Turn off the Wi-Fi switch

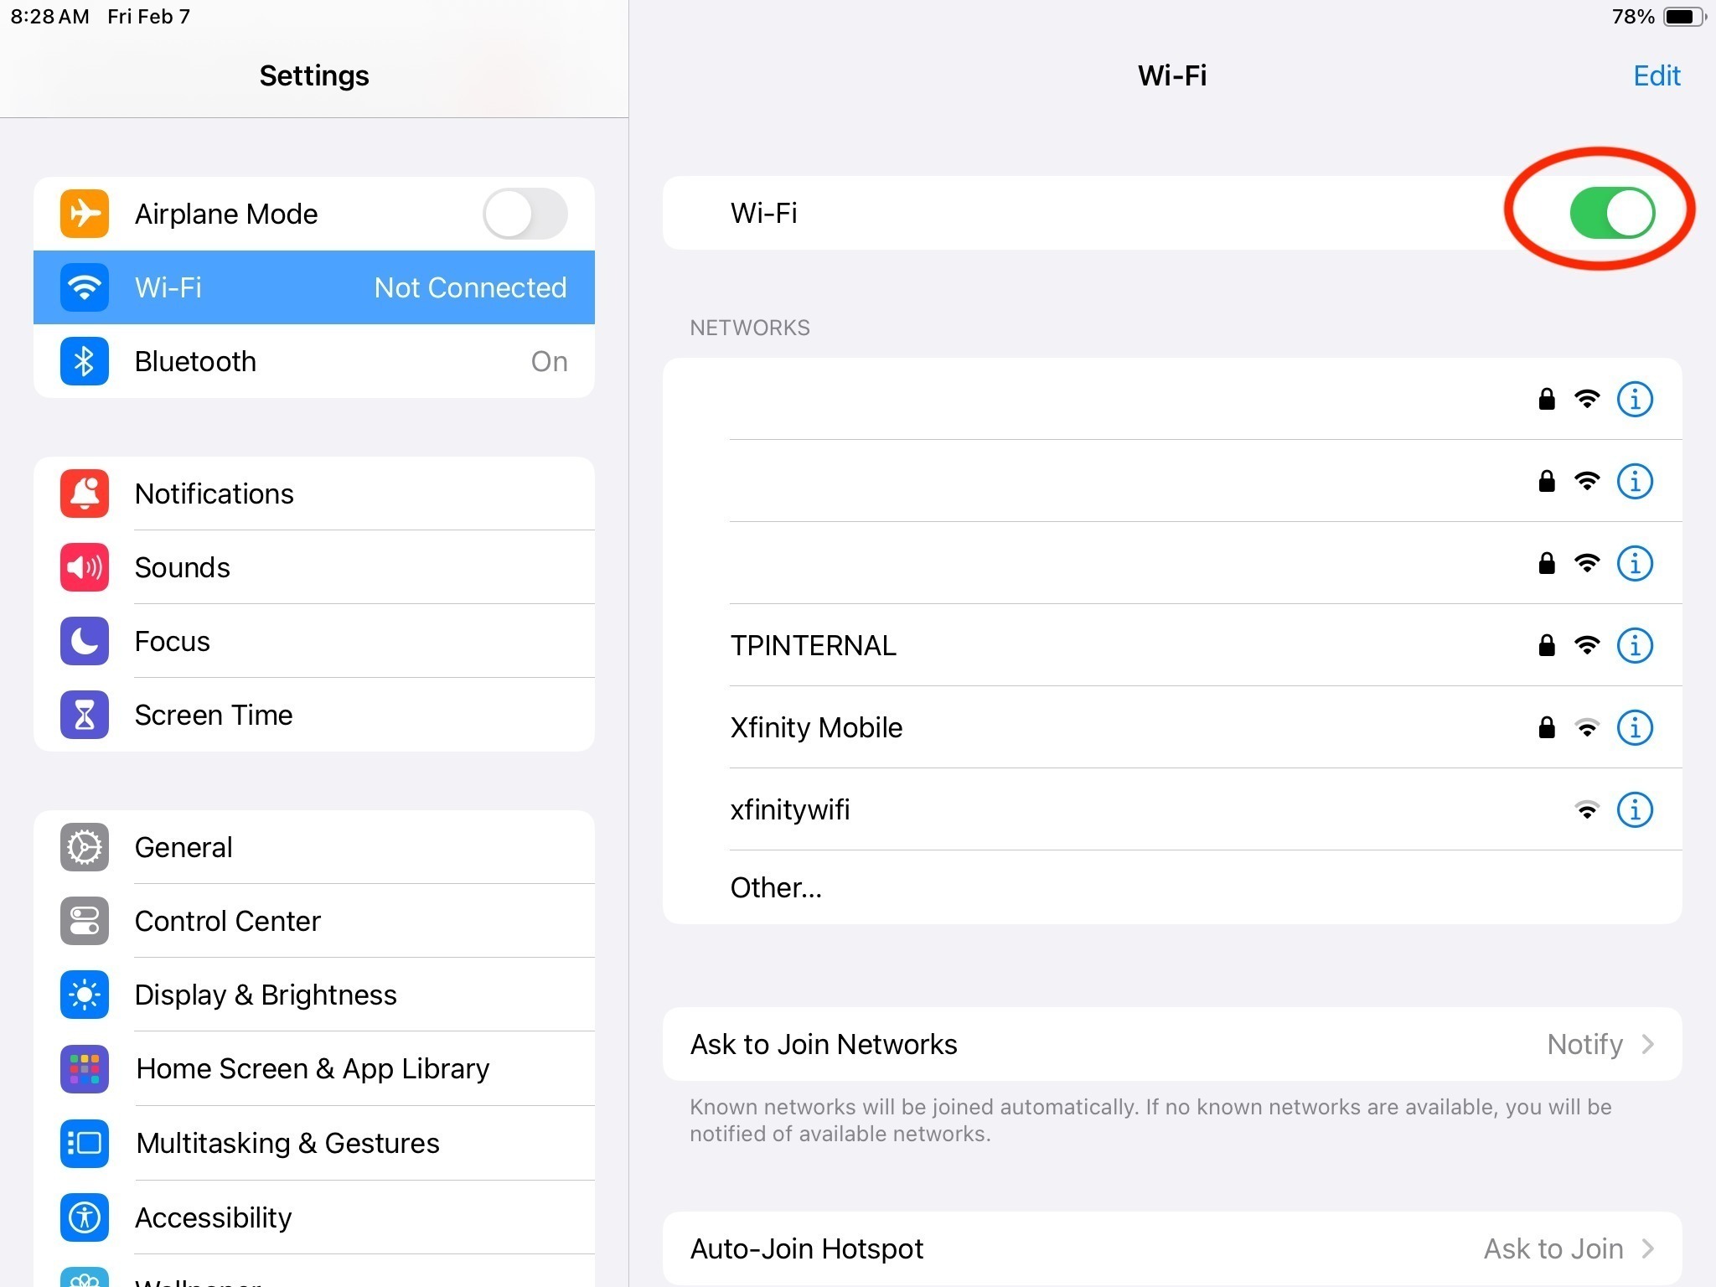pyautogui.click(x=1611, y=213)
